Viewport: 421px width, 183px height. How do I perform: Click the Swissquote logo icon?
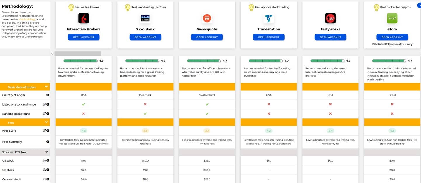click(x=207, y=18)
